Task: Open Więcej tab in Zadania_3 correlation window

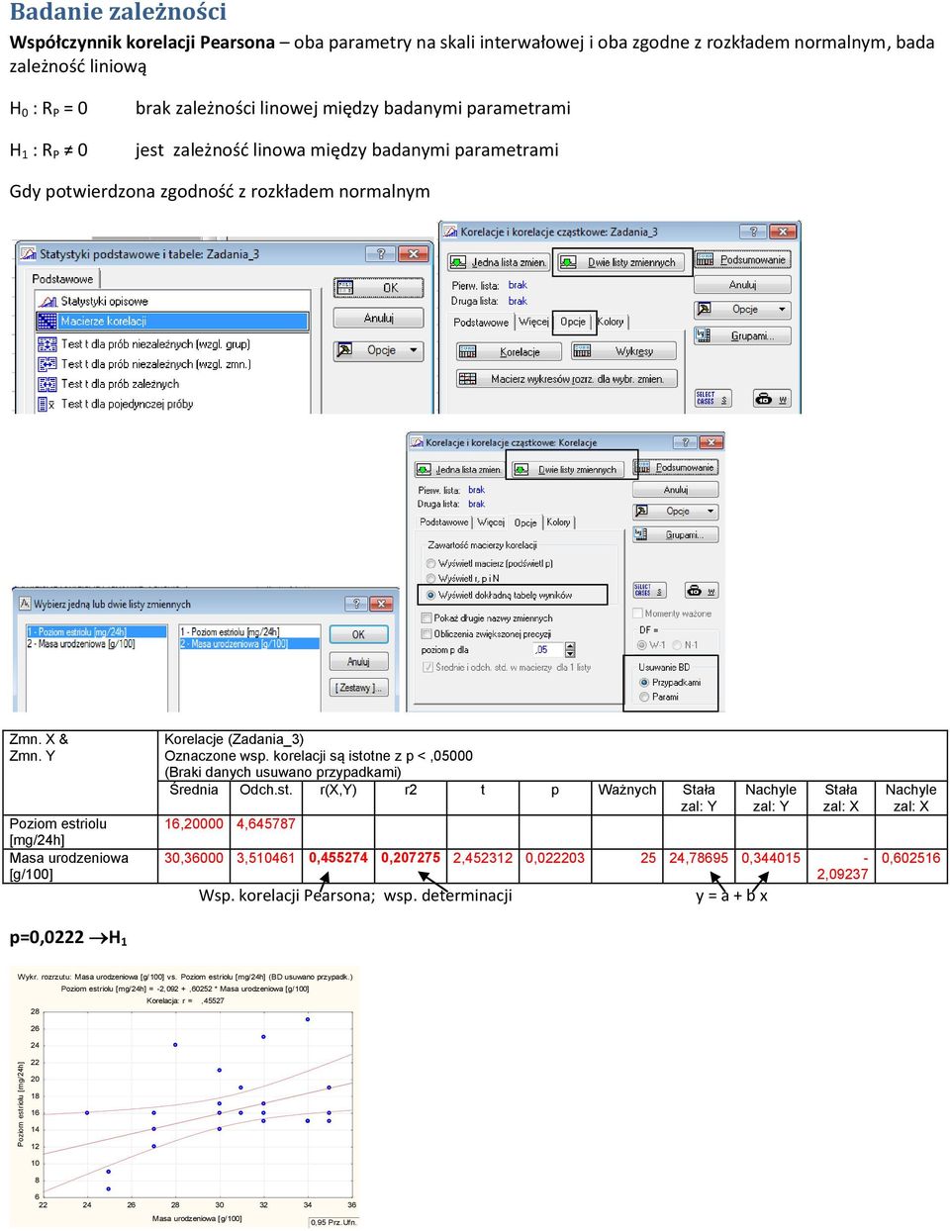Action: [x=533, y=322]
